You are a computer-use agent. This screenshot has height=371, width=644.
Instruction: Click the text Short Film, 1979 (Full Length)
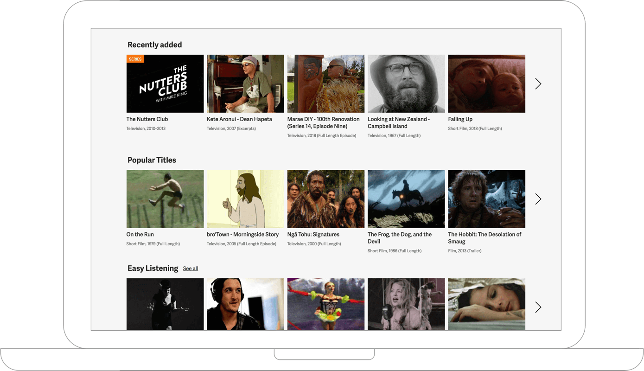click(153, 244)
